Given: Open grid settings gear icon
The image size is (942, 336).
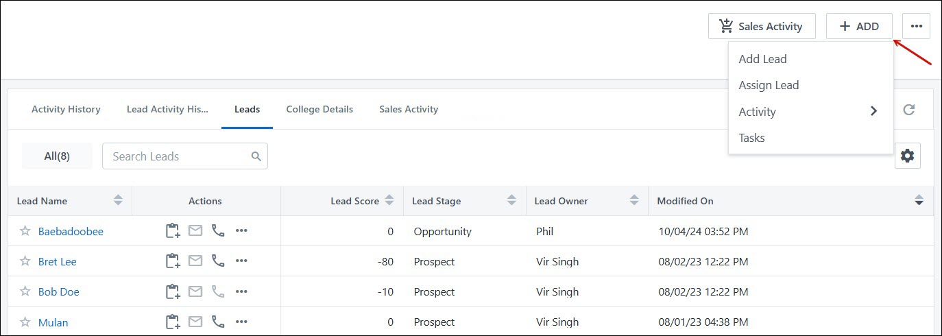Looking at the screenshot, I should (x=907, y=156).
